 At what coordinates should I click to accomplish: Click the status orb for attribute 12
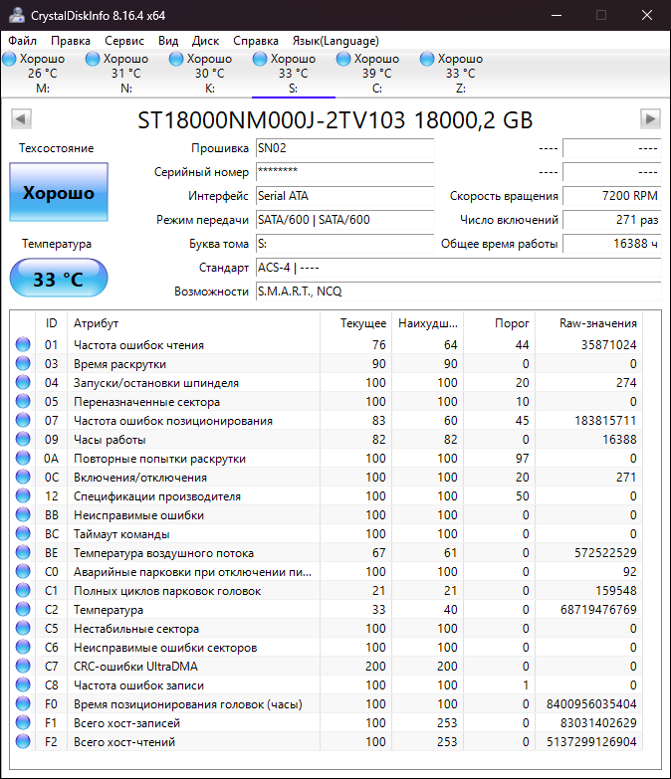point(23,495)
